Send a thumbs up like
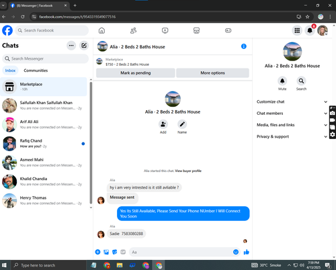This screenshot has height=270, width=336. point(247,252)
